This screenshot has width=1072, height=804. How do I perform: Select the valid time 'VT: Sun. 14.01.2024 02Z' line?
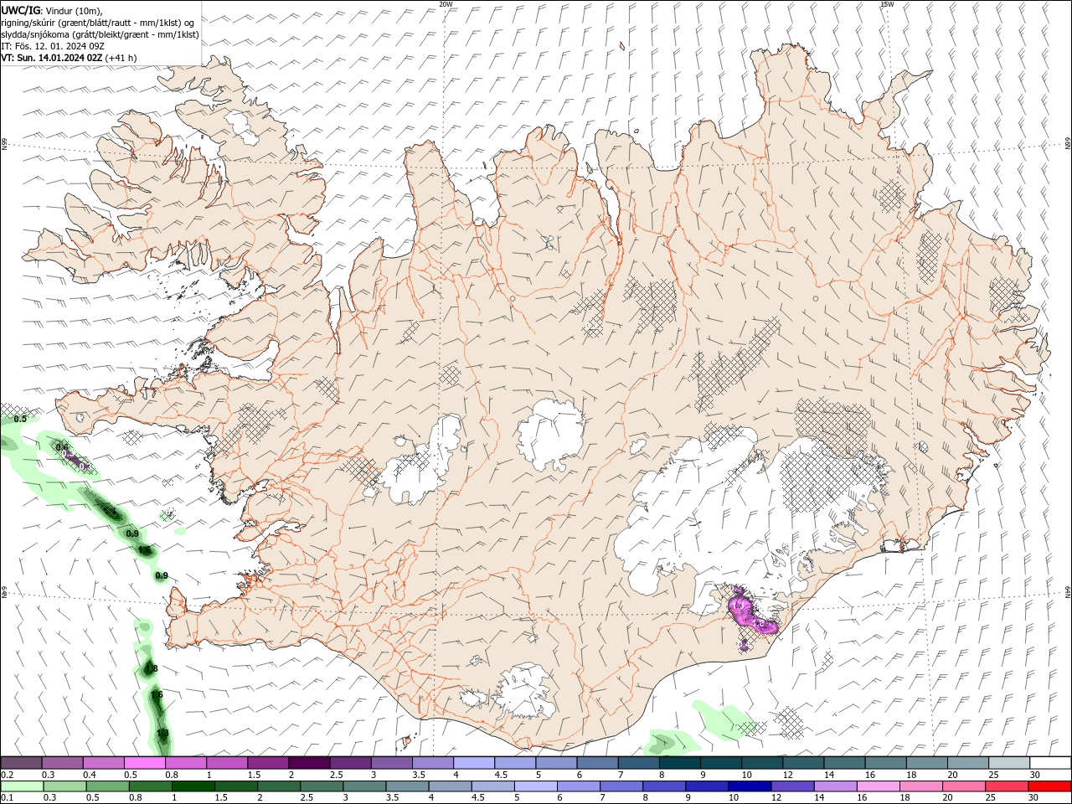[x=52, y=58]
